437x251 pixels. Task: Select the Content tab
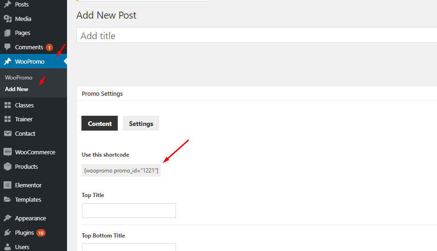point(100,123)
